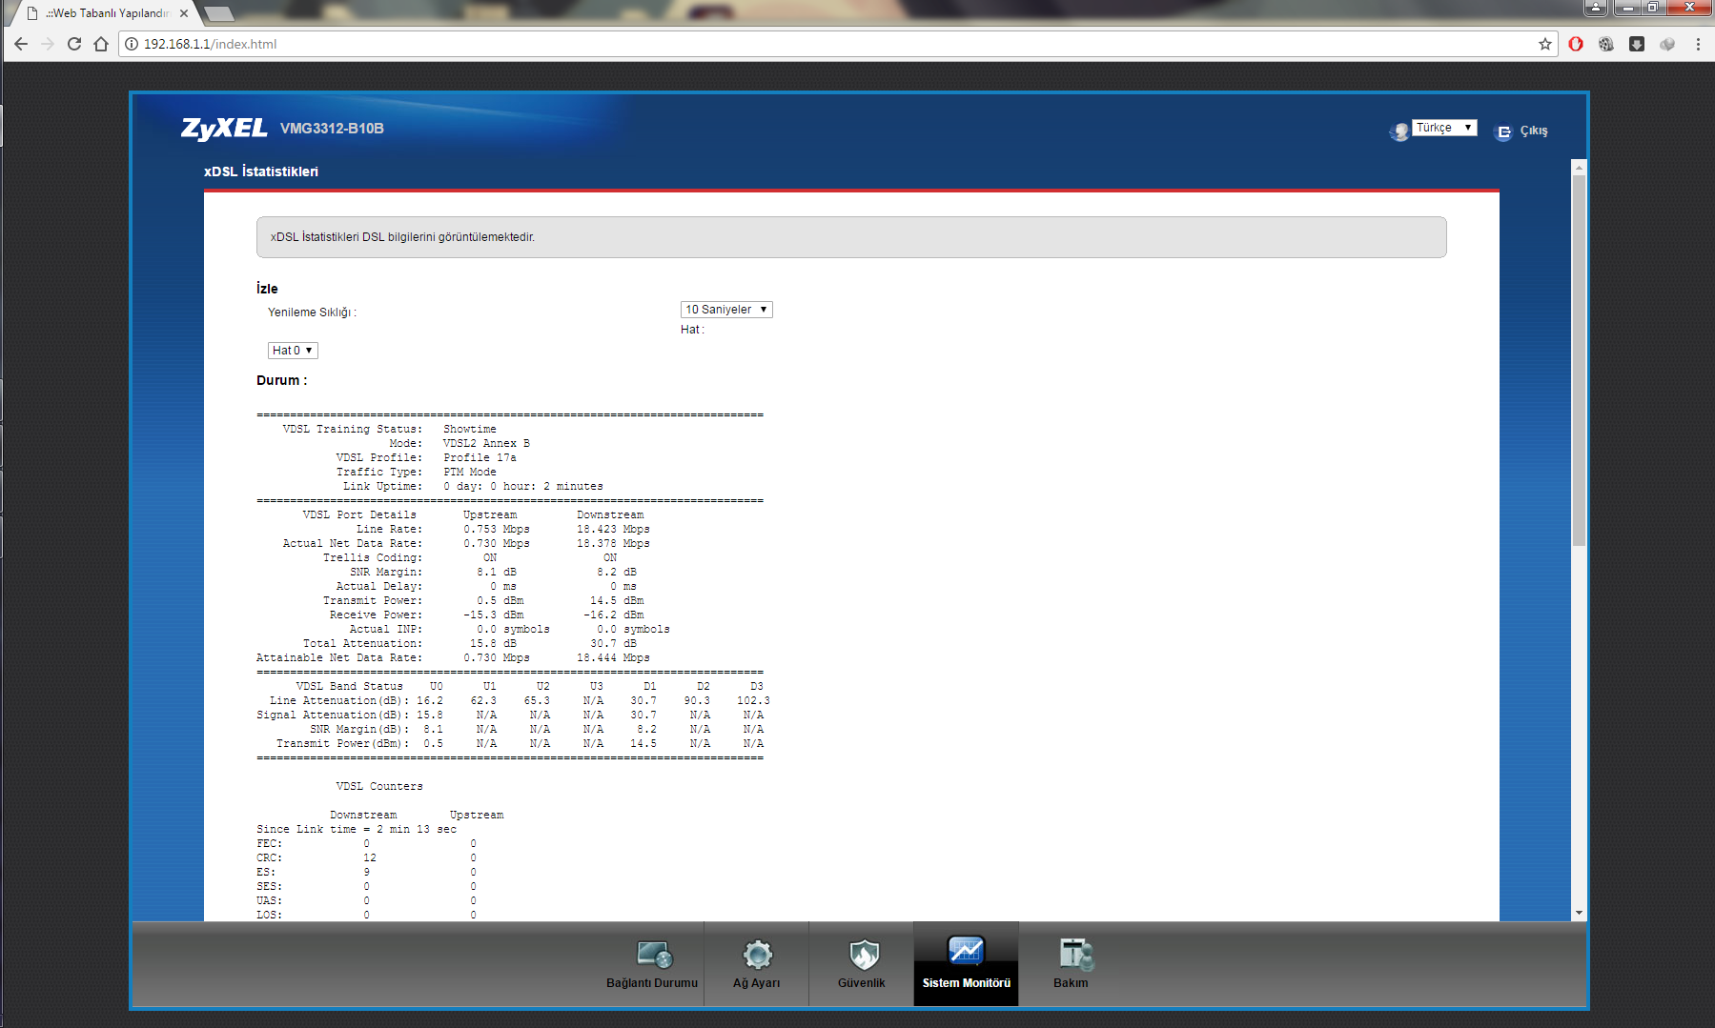Click the browser forward arrow
Image resolution: width=1715 pixels, height=1028 pixels.
[x=48, y=44]
